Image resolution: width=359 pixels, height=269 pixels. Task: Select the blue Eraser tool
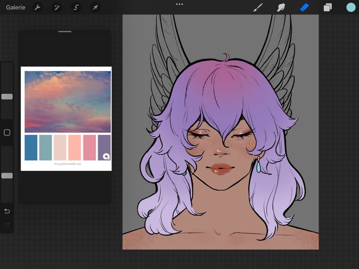tap(304, 7)
